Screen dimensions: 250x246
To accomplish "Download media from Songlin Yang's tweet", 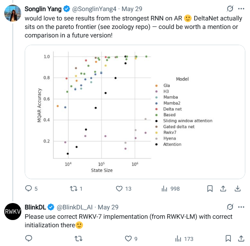I will [238, 189].
